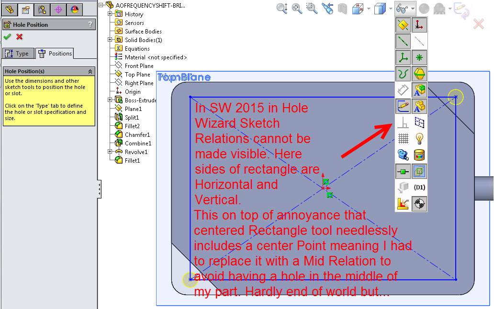Viewport: 494px width, 309px height.
Task: Click the PropertyManager panel collapse handle
Action: pyautogui.click(x=99, y=189)
